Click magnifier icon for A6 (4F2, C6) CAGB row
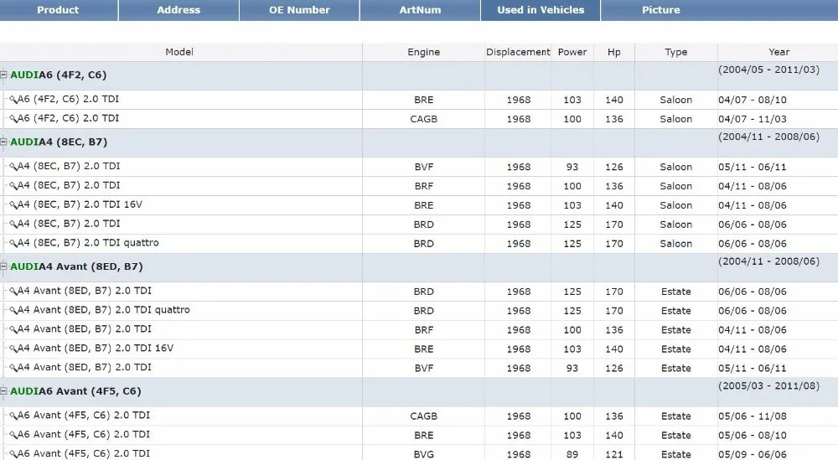Screen dimensions: 838x460 13,119
